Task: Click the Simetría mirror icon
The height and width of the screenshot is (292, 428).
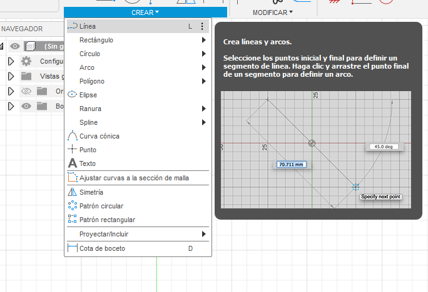Action: (73, 192)
